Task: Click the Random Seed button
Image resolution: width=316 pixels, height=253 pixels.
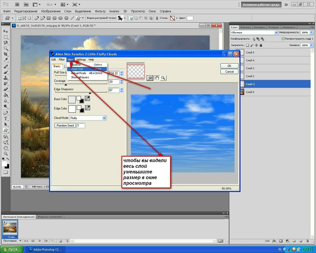Action: point(65,125)
